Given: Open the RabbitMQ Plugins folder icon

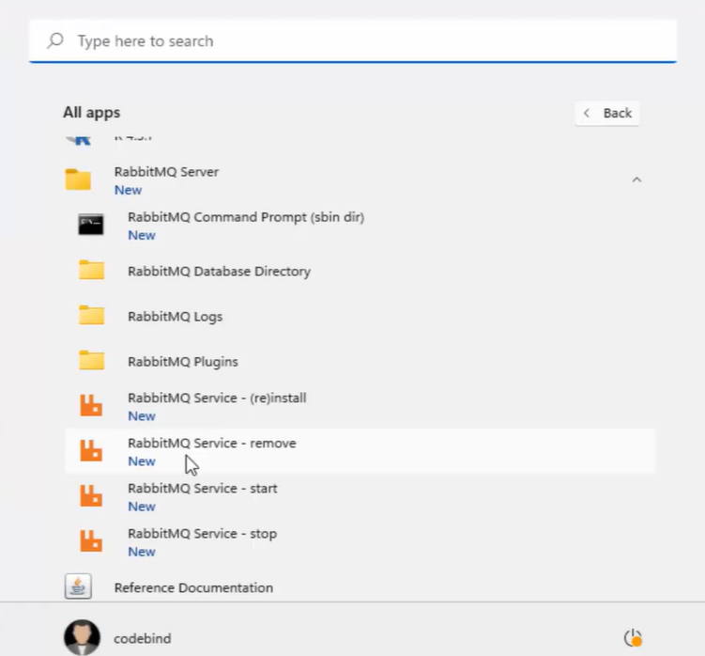Looking at the screenshot, I should [92, 360].
